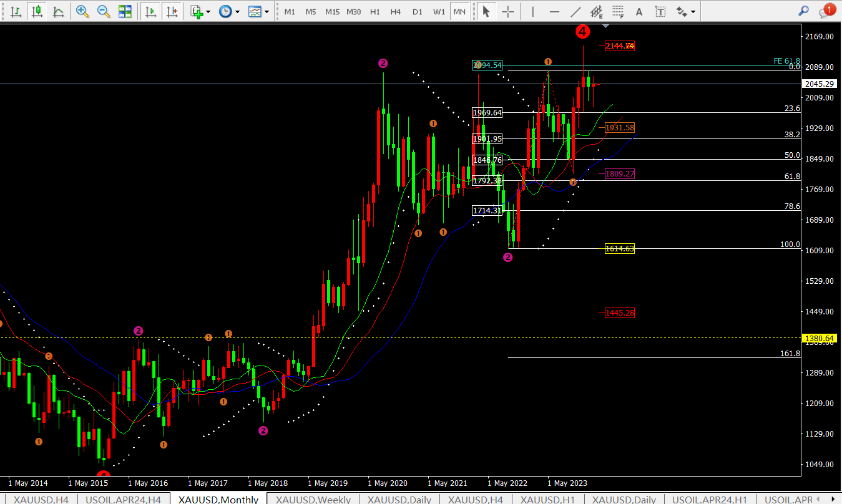The height and width of the screenshot is (504, 842).
Task: Open the search magnifier in toolbar
Action: [804, 11]
